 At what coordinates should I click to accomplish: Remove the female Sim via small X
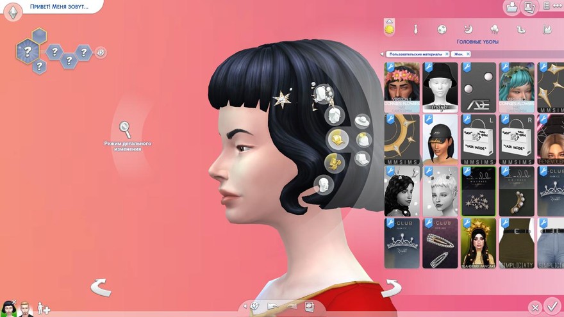click(14, 302)
